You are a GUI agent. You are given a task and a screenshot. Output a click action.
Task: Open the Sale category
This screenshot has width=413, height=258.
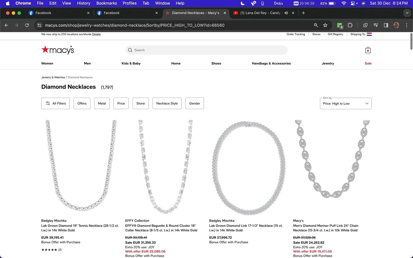[368, 63]
